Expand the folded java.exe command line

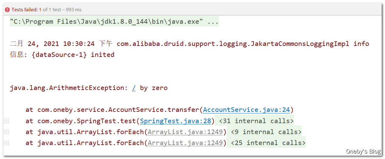click(x=114, y=22)
